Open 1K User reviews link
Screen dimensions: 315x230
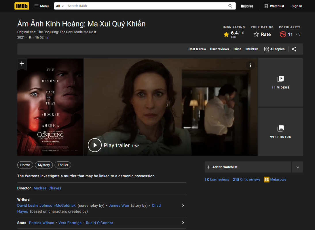click(217, 179)
